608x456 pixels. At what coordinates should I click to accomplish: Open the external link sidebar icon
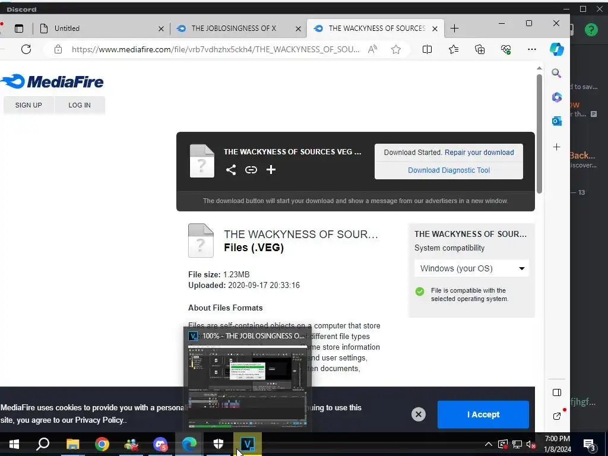(x=557, y=416)
